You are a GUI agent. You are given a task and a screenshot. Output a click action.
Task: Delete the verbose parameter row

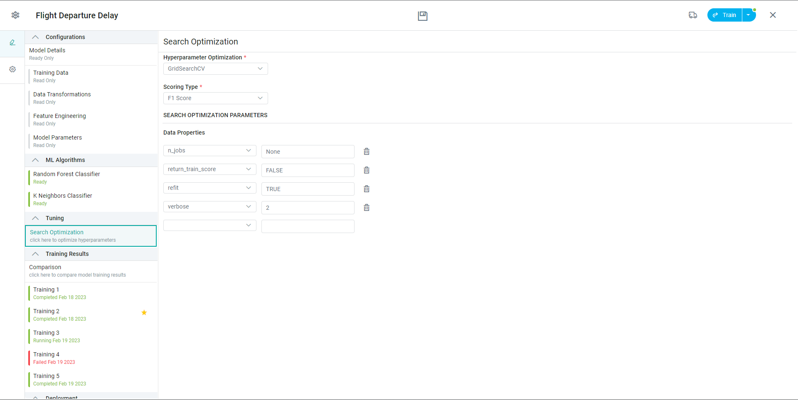(367, 208)
